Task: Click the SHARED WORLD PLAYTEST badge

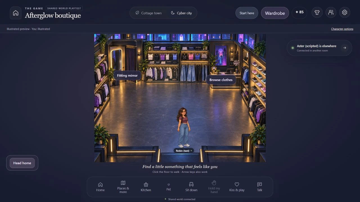Action: click(64, 8)
